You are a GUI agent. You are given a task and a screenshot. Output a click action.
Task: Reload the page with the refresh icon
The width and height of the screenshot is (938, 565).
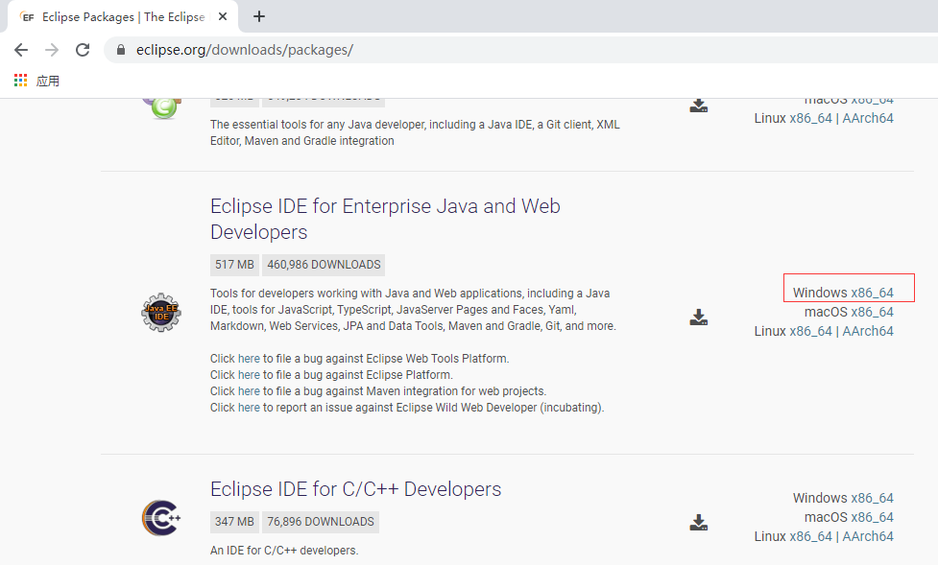[83, 50]
